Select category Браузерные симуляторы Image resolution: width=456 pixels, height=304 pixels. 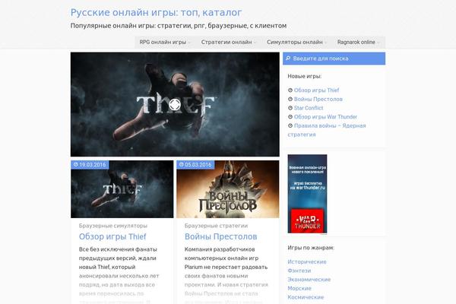click(113, 226)
